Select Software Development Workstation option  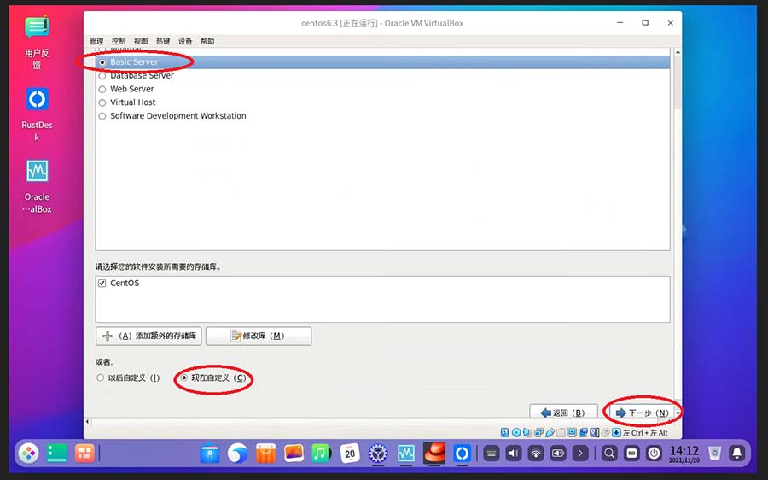click(x=102, y=116)
